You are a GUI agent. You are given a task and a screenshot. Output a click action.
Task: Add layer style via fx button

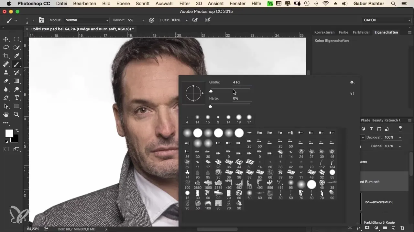(x=358, y=228)
